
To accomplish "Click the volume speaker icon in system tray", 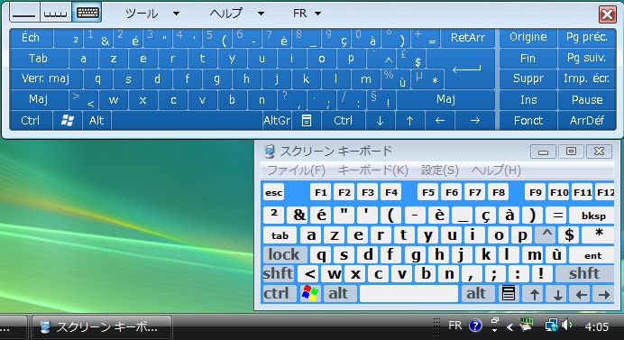I will coord(566,326).
